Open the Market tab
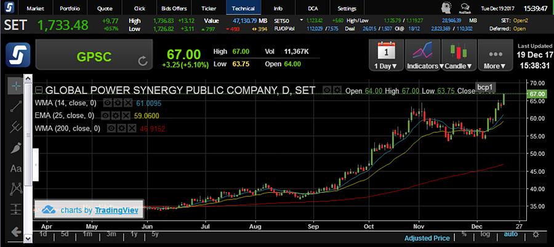 tap(36, 8)
